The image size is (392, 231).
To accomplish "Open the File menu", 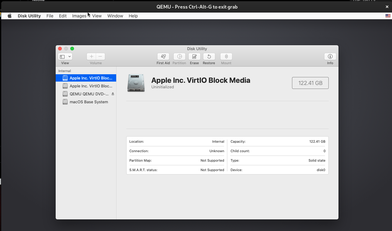I will (x=50, y=16).
